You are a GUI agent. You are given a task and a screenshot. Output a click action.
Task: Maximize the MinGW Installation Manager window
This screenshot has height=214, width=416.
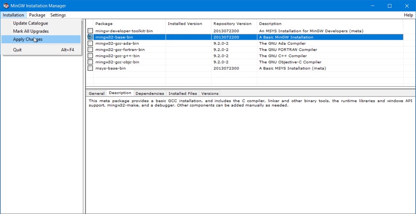click(x=389, y=6)
